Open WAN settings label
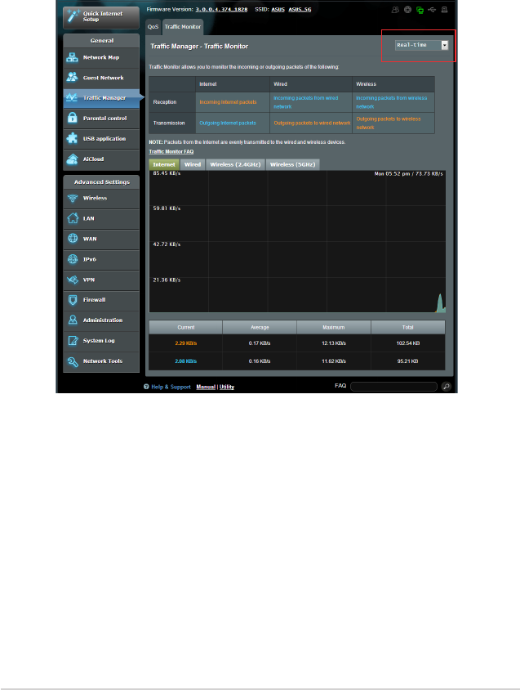The image size is (520, 690). 90,239
